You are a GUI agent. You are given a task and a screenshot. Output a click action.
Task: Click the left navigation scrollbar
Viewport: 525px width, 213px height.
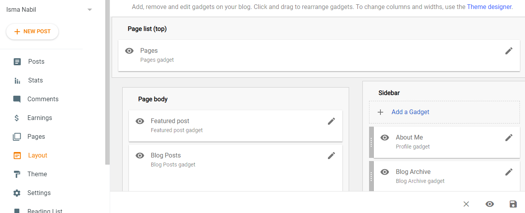[108, 82]
